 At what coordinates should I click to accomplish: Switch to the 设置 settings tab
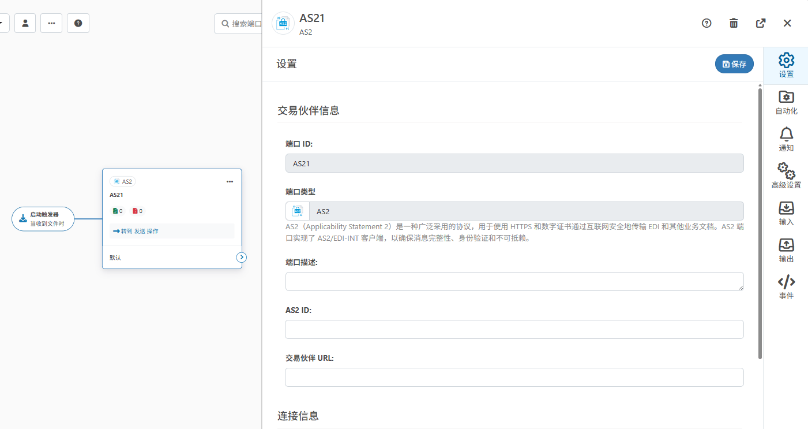(786, 65)
